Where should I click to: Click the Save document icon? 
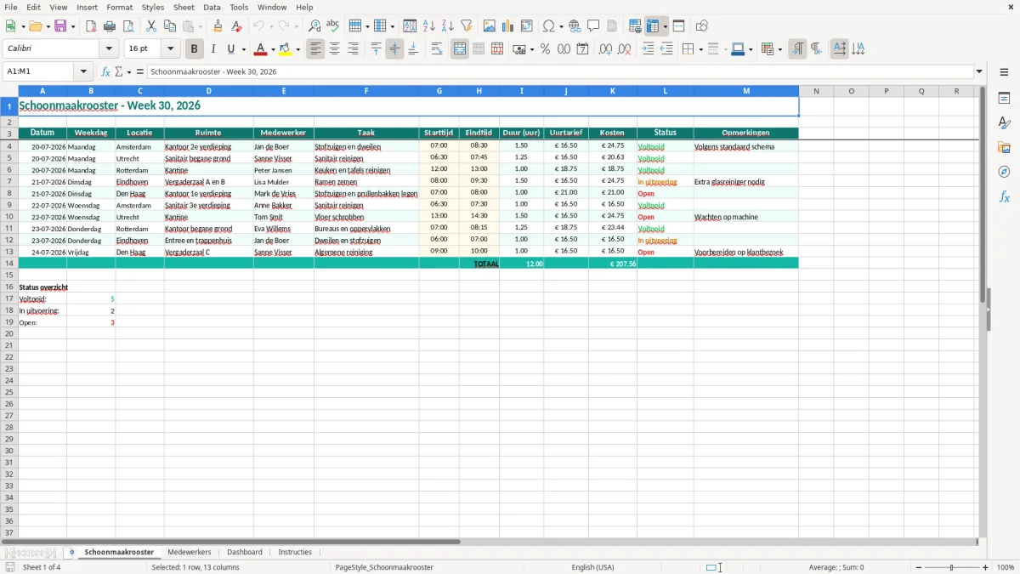(60, 26)
